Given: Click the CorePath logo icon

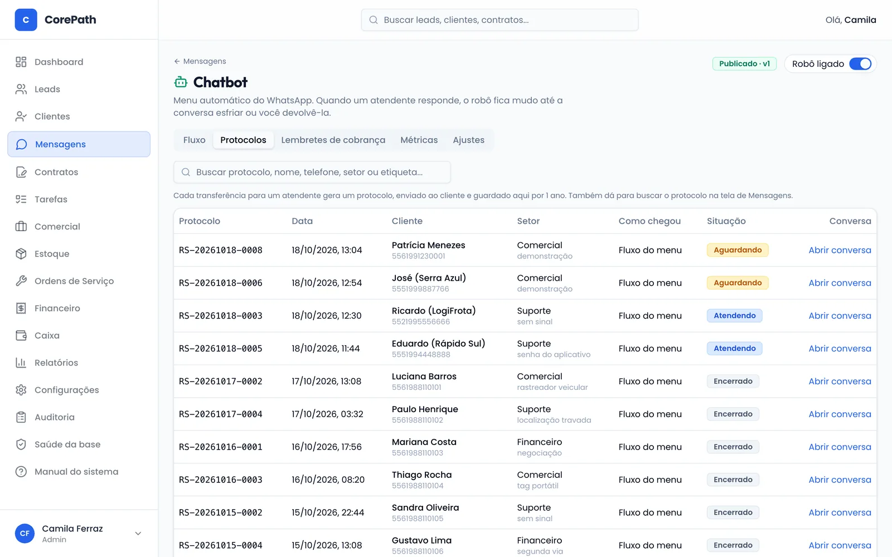Looking at the screenshot, I should 26,19.
